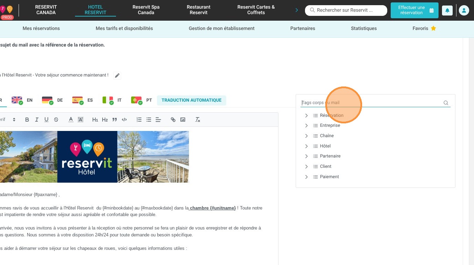Create a bulleted list
The width and height of the screenshot is (474, 265).
149,120
